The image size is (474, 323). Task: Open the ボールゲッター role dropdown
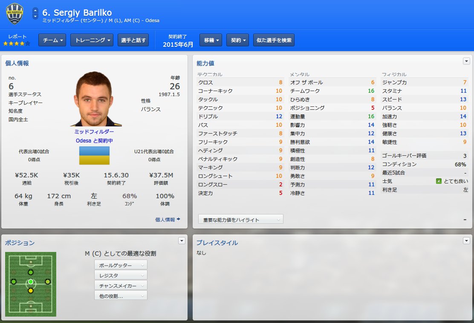point(121,265)
